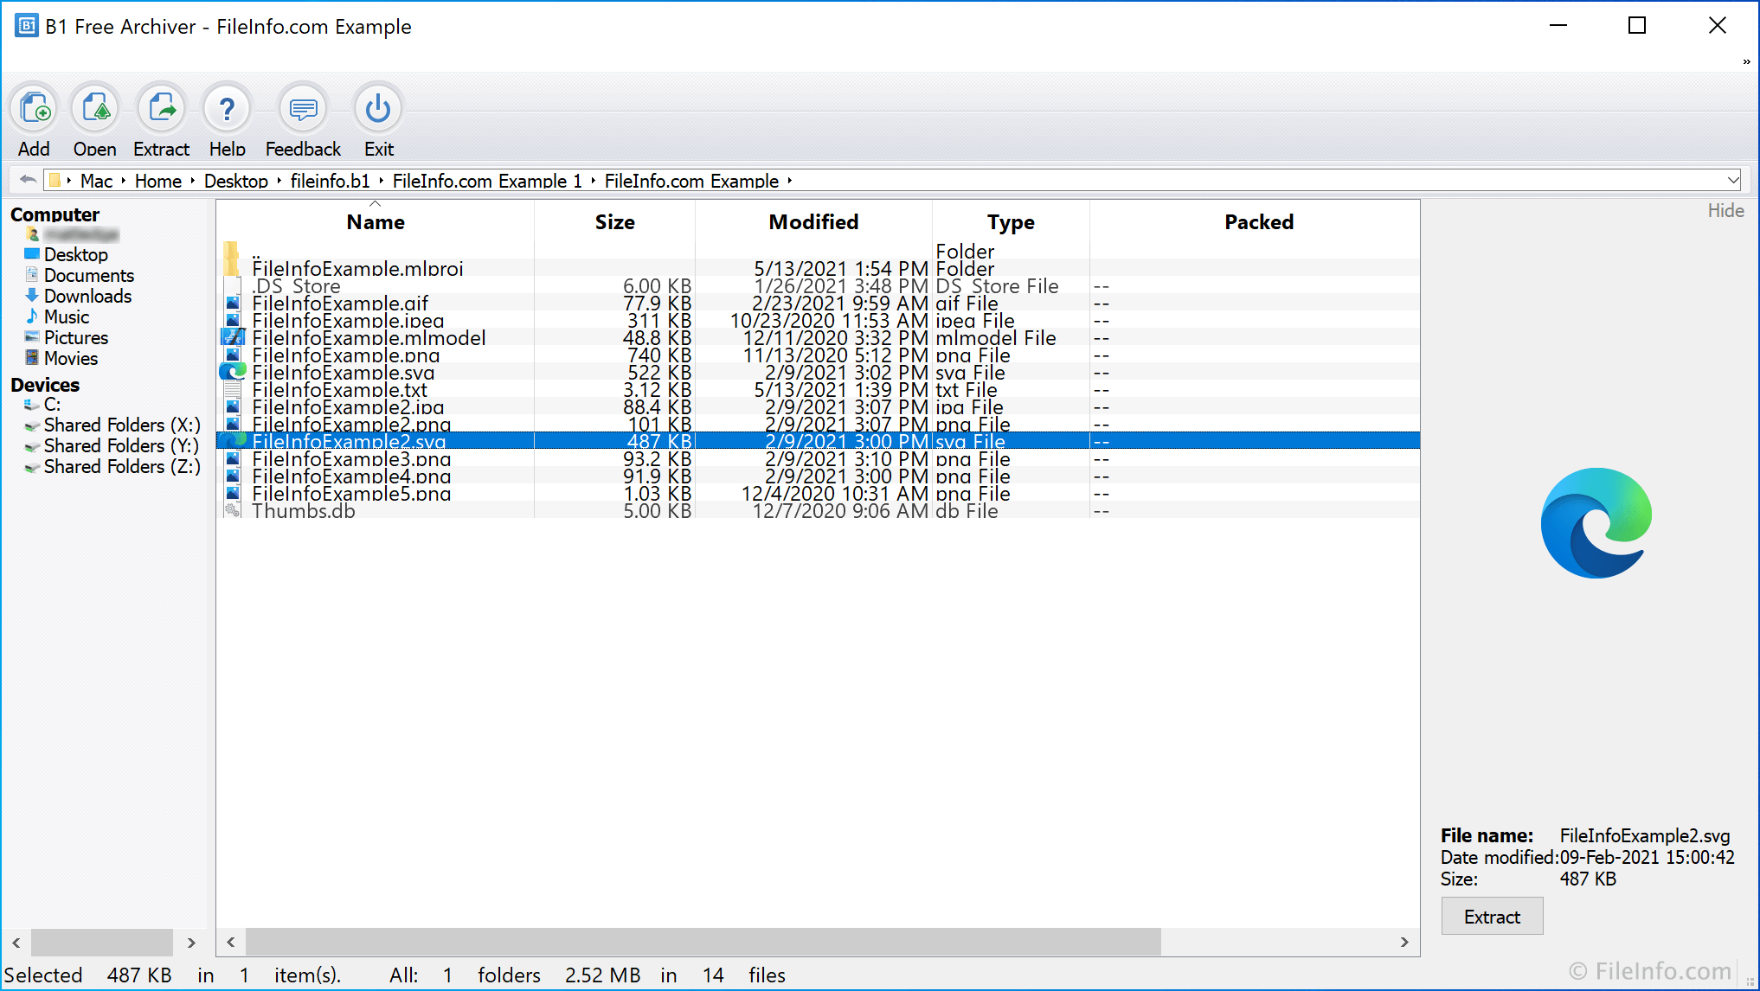Click the Exit power icon
The height and width of the screenshot is (991, 1760).
378,109
